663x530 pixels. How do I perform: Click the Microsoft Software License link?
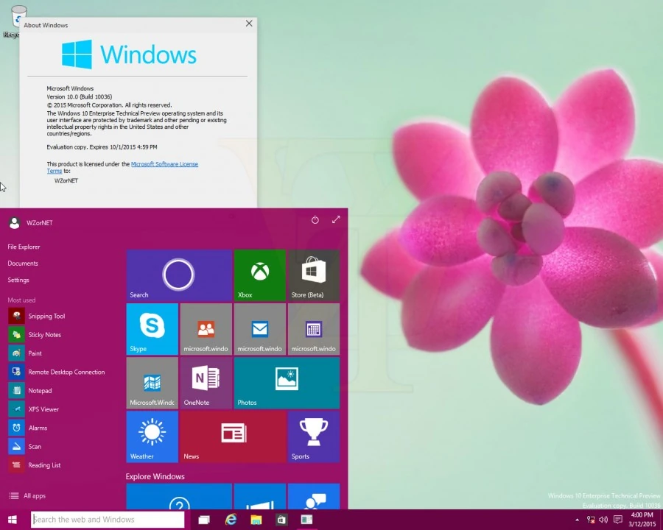[164, 164]
